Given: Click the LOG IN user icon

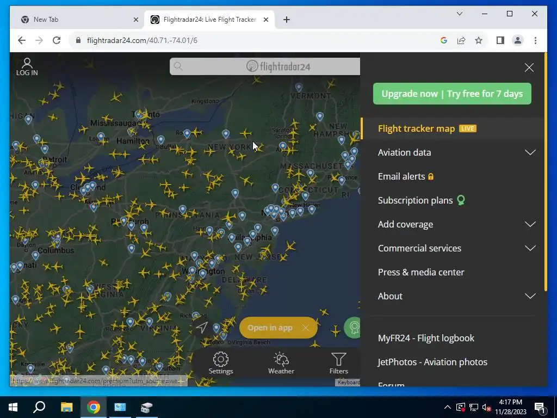Looking at the screenshot, I should coord(27,67).
